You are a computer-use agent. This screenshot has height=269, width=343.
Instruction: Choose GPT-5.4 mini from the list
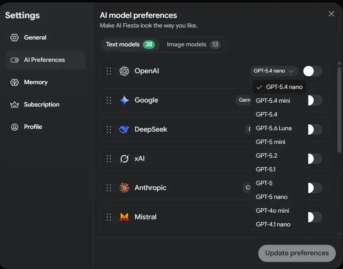[279, 101]
